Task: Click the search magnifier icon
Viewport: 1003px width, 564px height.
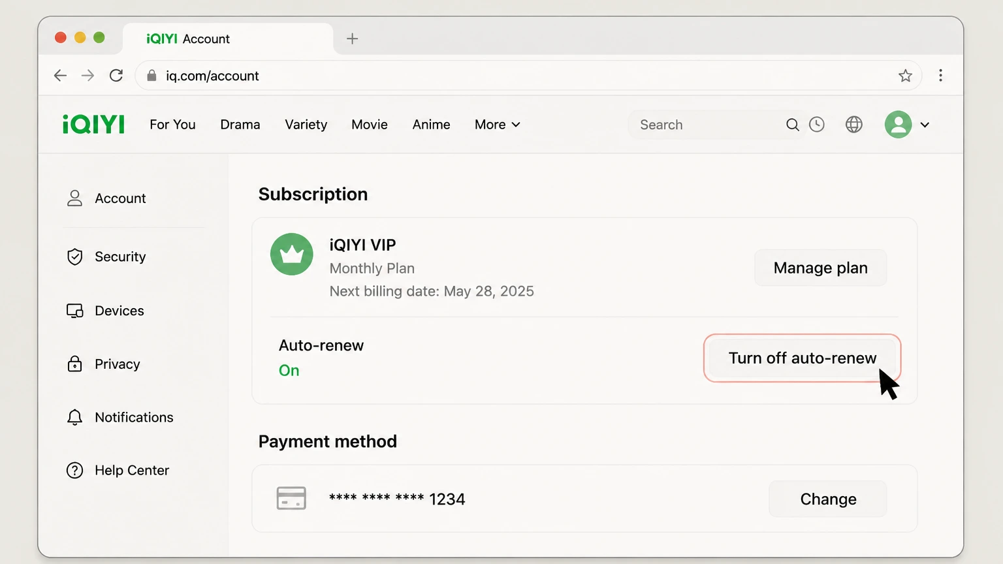Action: 792,125
